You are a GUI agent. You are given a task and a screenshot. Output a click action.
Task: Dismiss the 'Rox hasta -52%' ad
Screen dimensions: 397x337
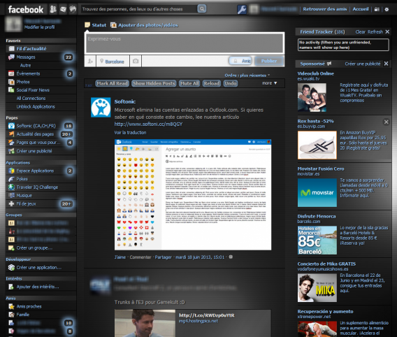(386, 122)
